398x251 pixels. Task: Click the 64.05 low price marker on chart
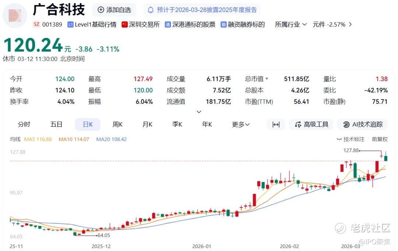[x=104, y=235]
